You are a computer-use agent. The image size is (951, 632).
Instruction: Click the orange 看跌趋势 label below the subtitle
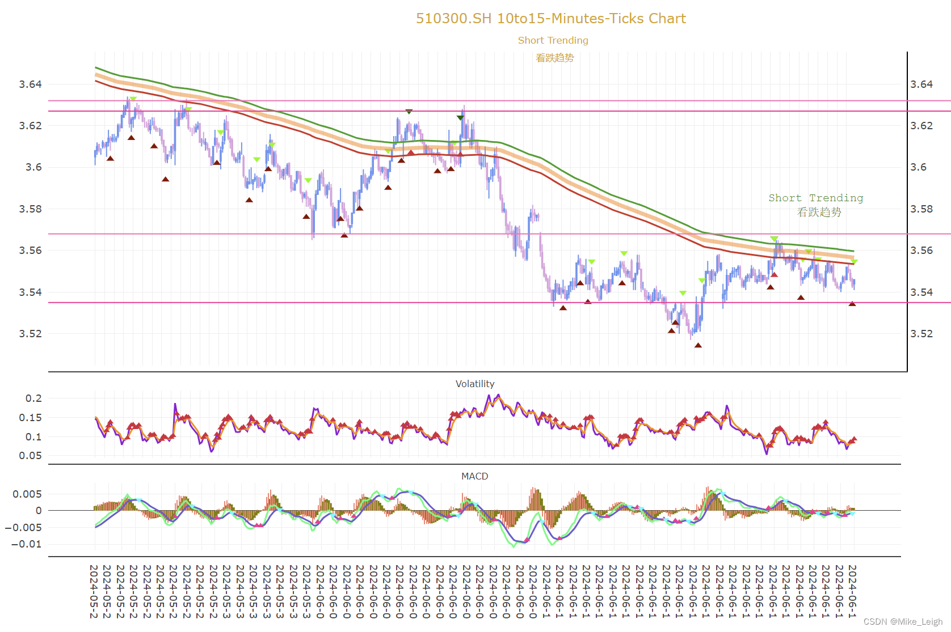(555, 58)
